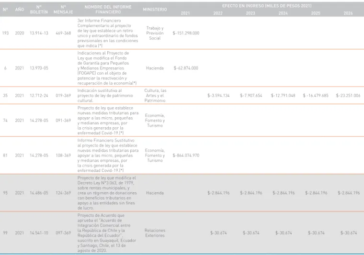This screenshot has height=255, width=364.
Task: Select $-2.844.196 under 2026
Action: coord(349,193)
